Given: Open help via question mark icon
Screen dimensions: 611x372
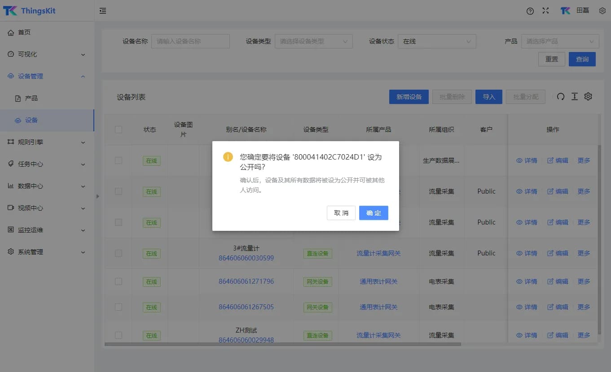Looking at the screenshot, I should pyautogui.click(x=530, y=10).
